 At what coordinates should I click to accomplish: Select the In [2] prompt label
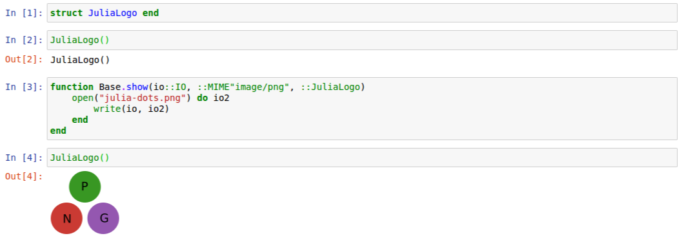click(25, 40)
